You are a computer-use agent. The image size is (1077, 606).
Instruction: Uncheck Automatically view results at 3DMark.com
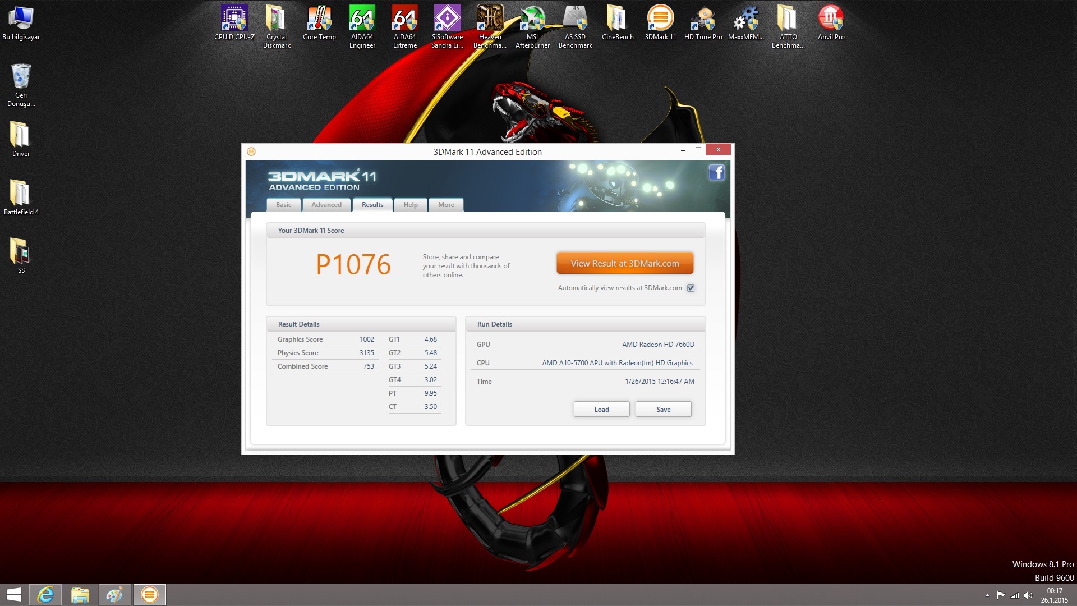691,288
